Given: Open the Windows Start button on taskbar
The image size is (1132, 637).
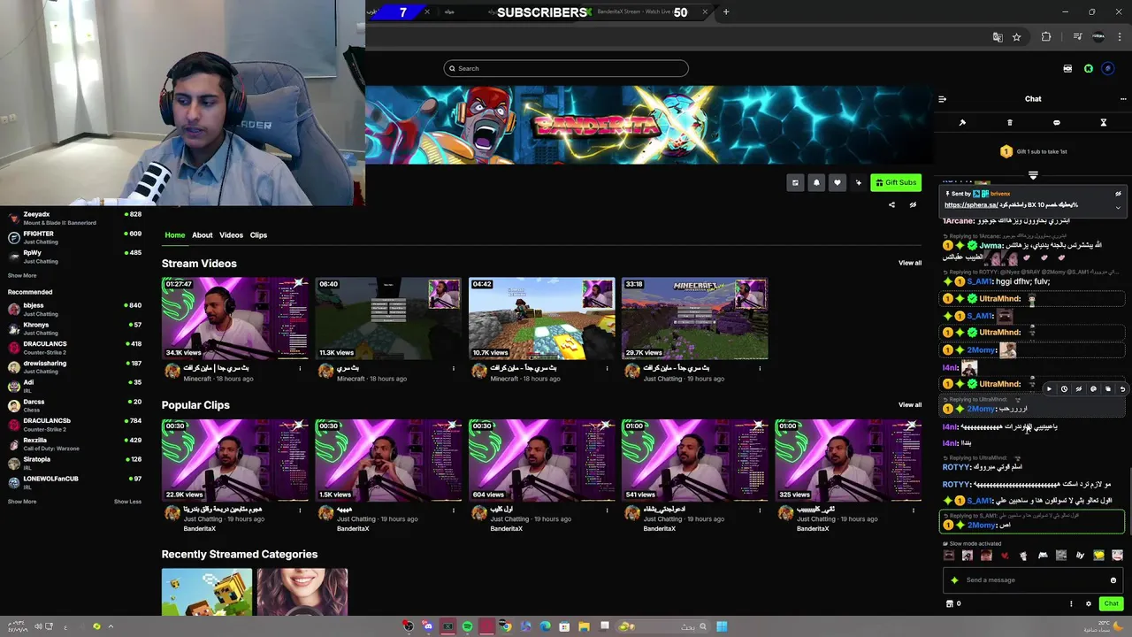Looking at the screenshot, I should pos(722,626).
